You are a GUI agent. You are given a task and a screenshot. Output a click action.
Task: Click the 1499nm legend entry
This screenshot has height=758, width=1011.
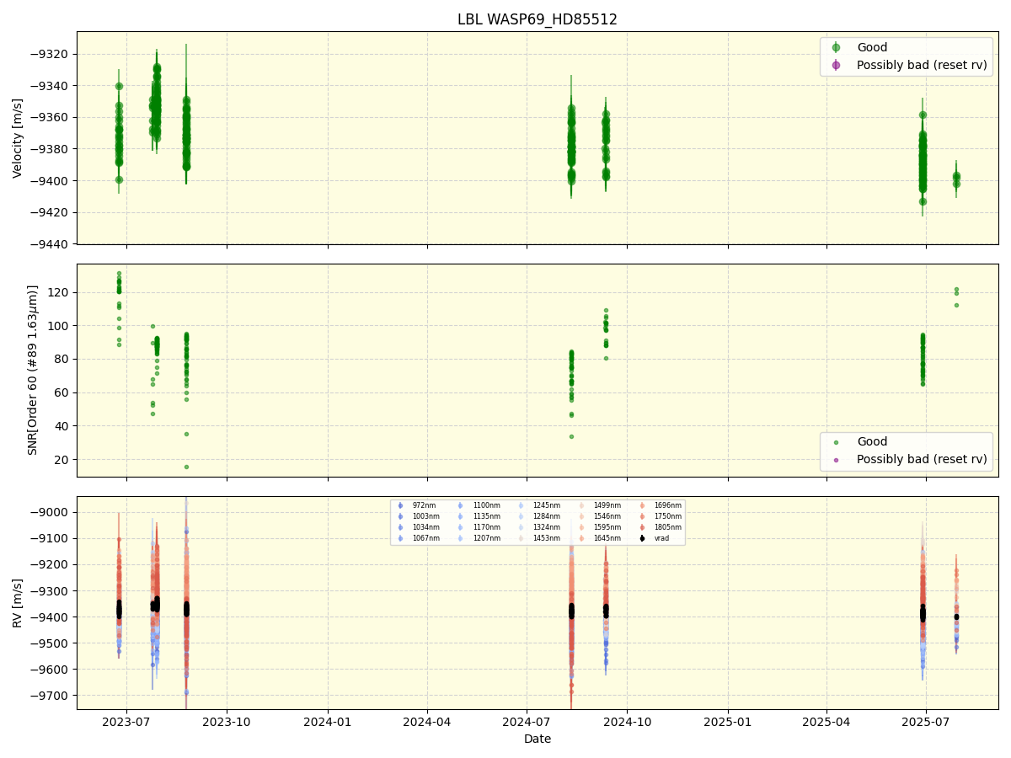point(598,505)
